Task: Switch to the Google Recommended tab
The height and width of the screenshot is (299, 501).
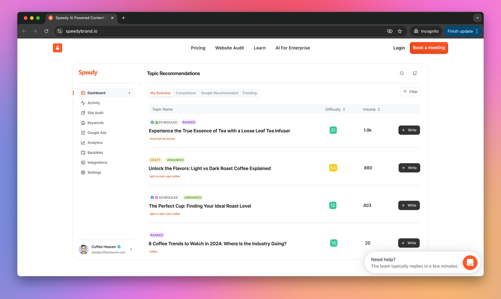Action: click(220, 93)
